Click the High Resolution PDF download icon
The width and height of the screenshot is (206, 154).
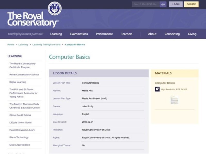157,89
